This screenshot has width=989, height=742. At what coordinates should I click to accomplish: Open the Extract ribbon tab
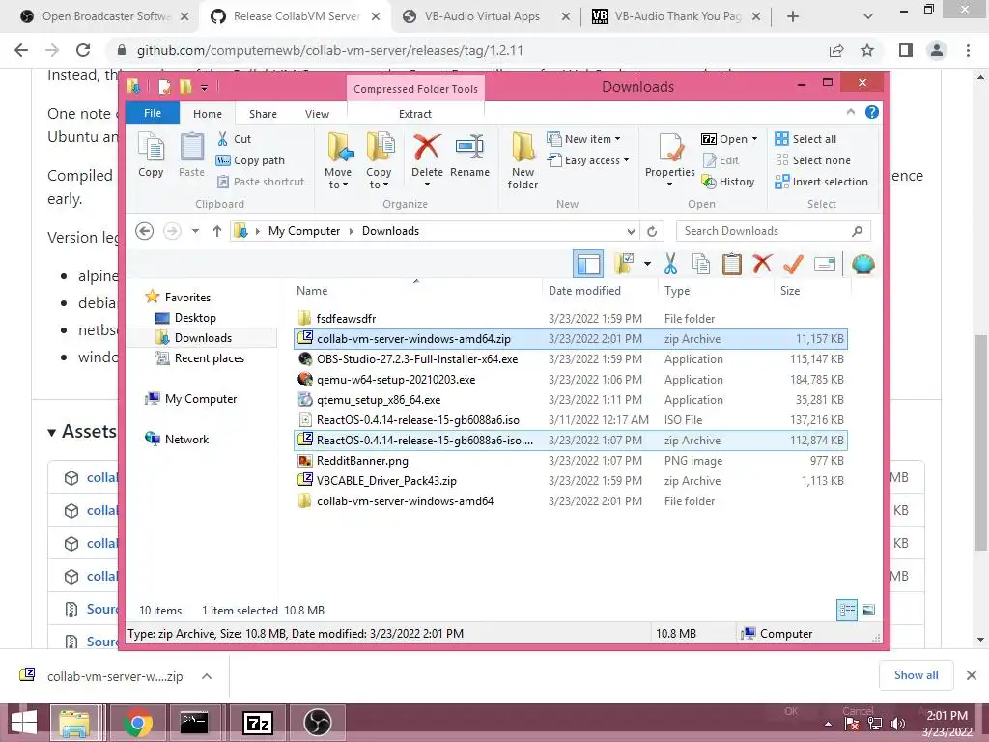coord(415,114)
